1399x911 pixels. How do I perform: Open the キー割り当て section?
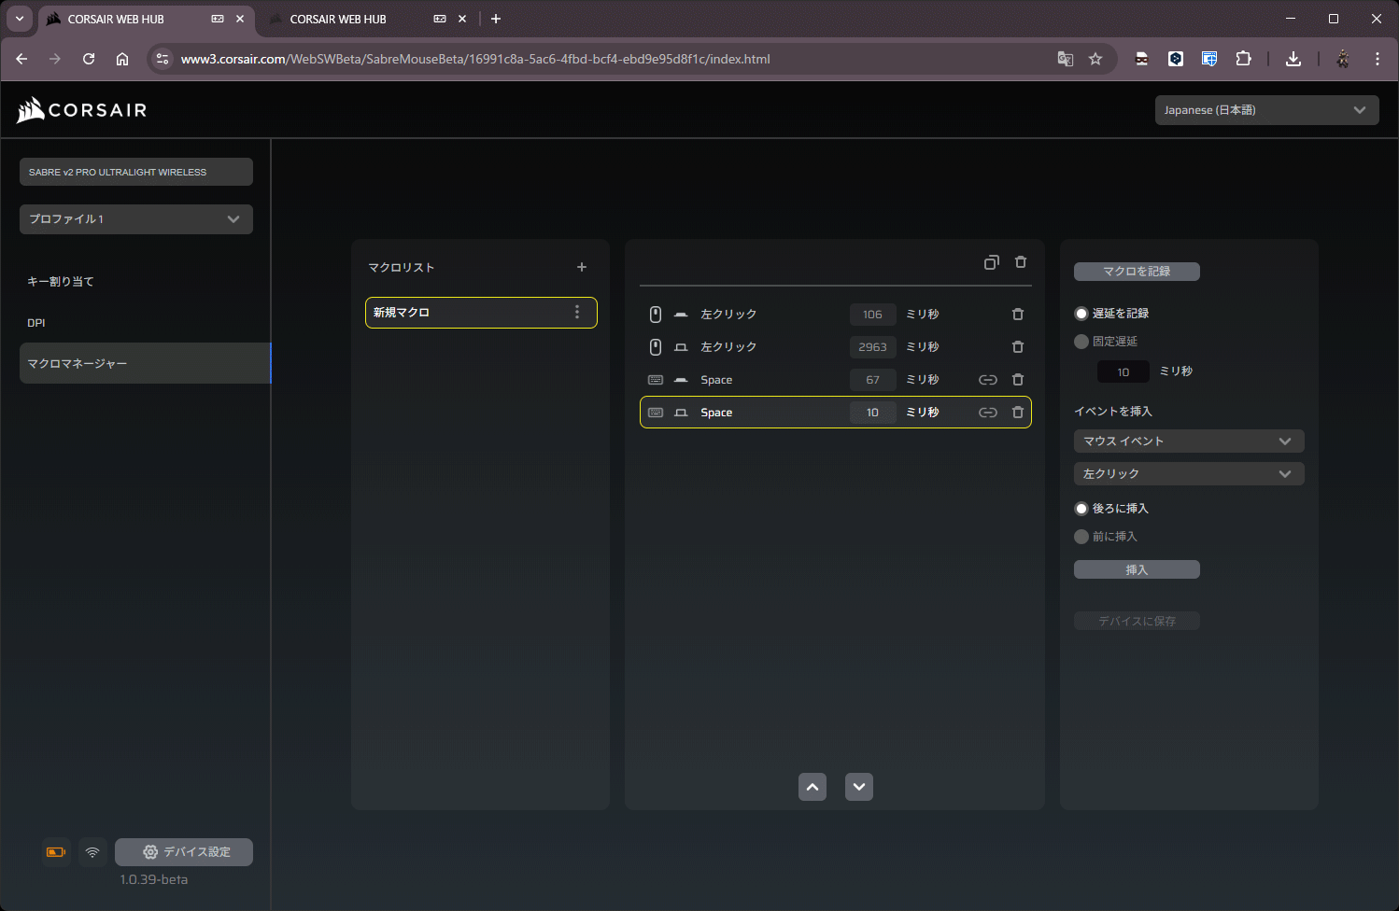(61, 282)
